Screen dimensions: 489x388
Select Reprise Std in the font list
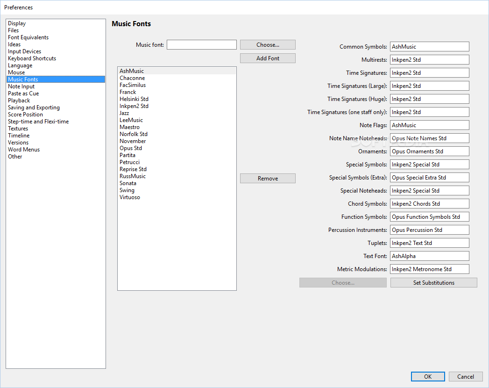(177, 170)
